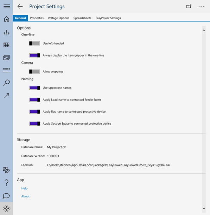Switch to the EasyPower Settings tab
The width and height of the screenshot is (210, 215).
(108, 18)
